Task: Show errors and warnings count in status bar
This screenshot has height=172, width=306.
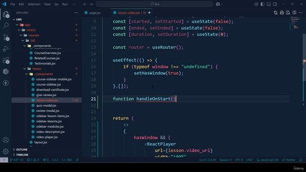Action: pos(33,160)
